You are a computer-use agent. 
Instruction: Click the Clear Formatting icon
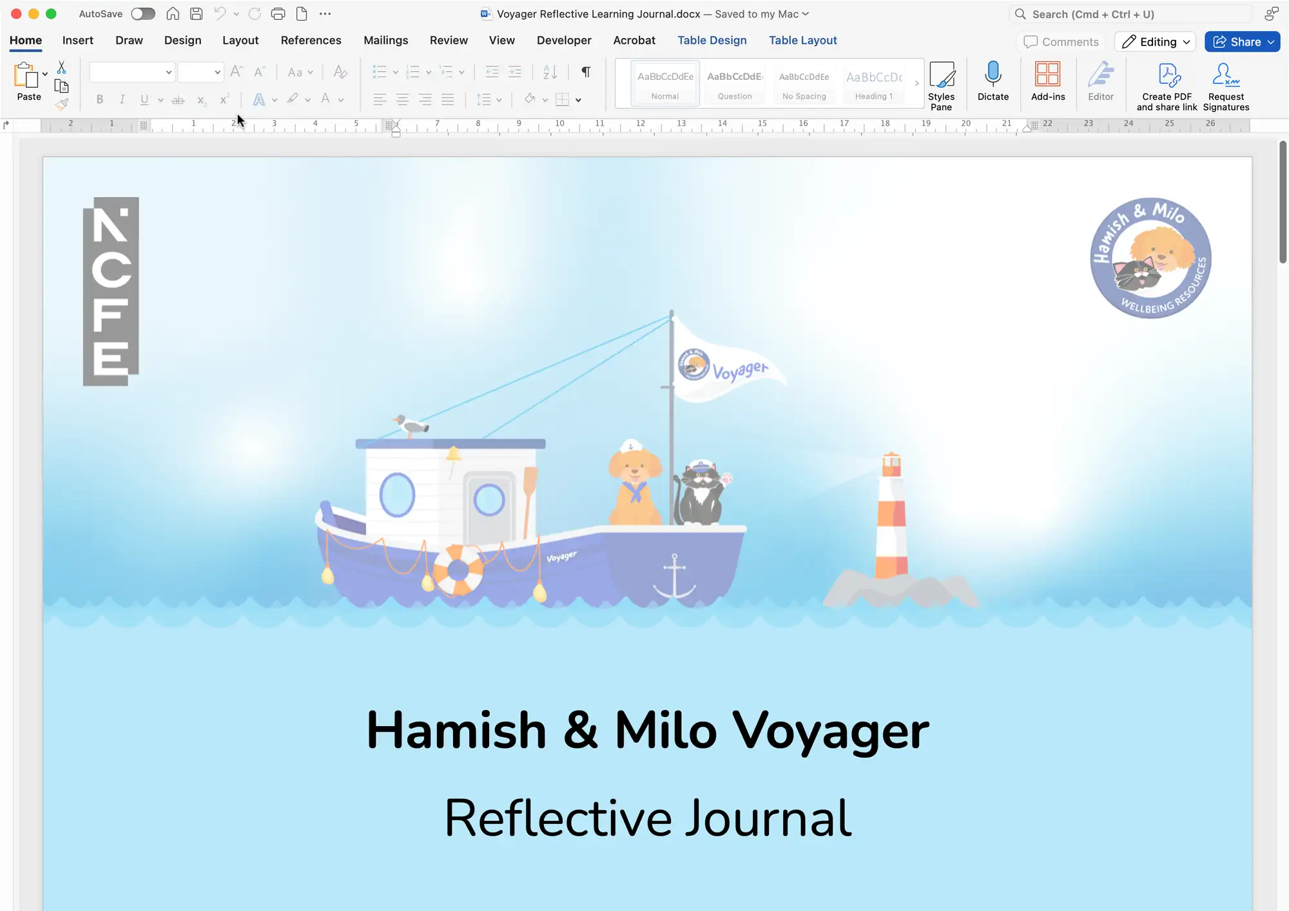pos(341,72)
